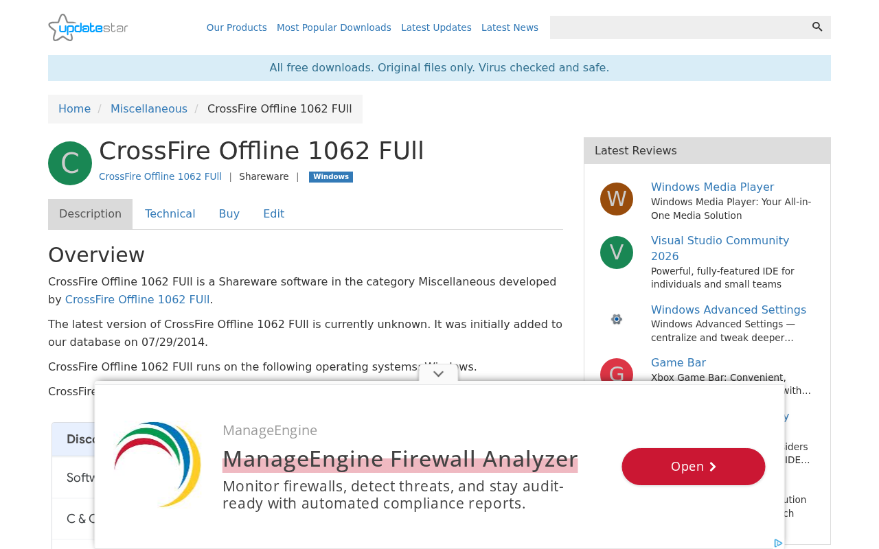Click the Windows Advanced Settings gear icon
879x549 pixels.
(617, 319)
